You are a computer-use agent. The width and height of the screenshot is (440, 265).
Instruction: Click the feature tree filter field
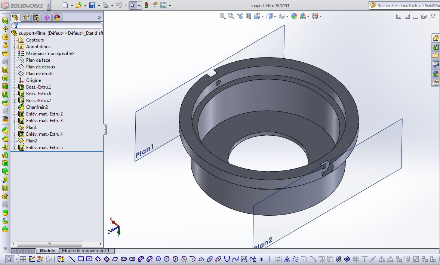tap(57, 25)
